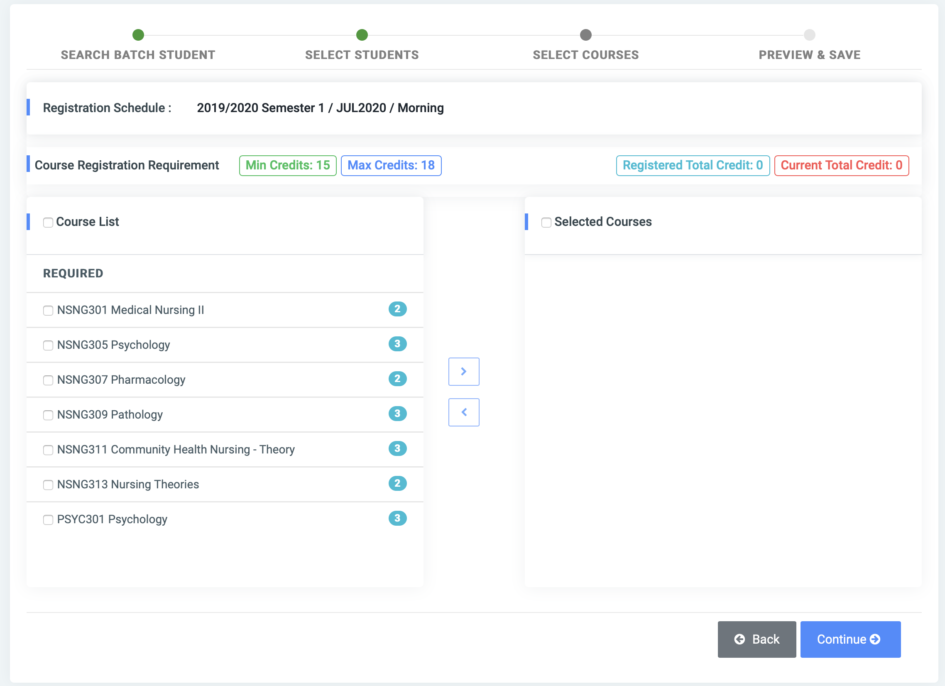Select NSNG311 Community Health Nursing row text
The height and width of the screenshot is (686, 945).
(175, 450)
